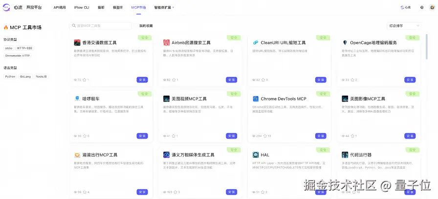Click the 代码运行器 icon
The height and width of the screenshot is (199, 438).
tap(345, 155)
